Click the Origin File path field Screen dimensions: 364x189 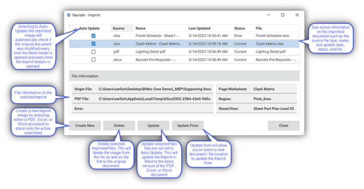pos(155,89)
